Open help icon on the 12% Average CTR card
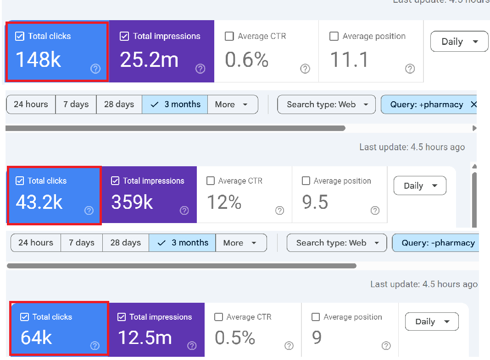Viewport: 490px width, 360px height. (279, 211)
